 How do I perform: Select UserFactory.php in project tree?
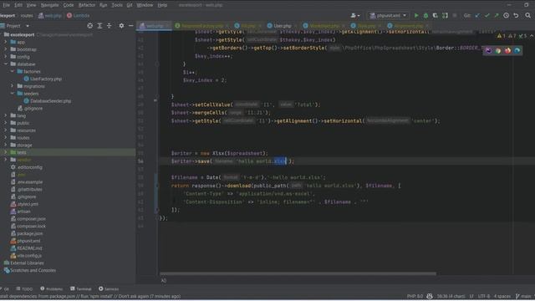(x=43, y=79)
